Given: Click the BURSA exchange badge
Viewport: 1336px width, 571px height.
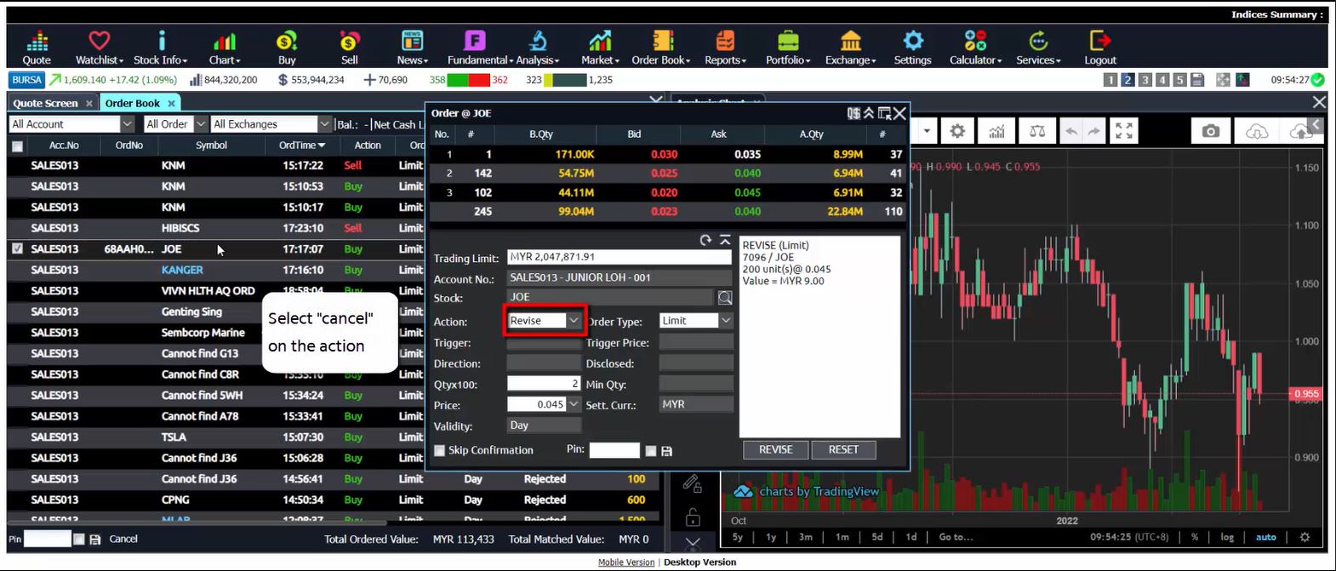Looking at the screenshot, I should (x=26, y=80).
